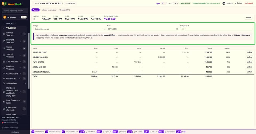The height and width of the screenshot is (134, 256).
Task: Open the Receipt Vouchers icon in sidebar
Action: click(x=3, y=34)
